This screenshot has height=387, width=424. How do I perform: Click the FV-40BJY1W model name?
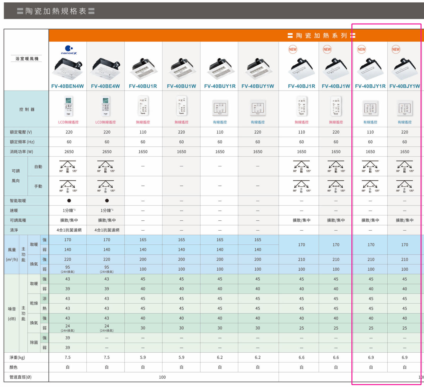405,86
